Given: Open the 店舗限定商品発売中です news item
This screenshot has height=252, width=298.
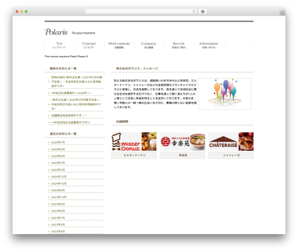Looking at the screenshot, I should 69,116.
